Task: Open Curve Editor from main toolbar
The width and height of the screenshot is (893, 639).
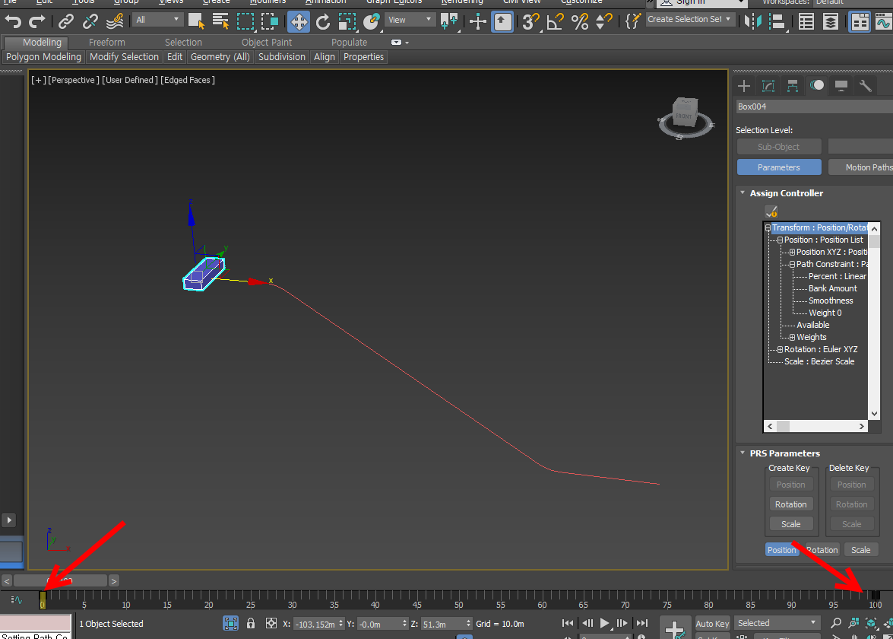Action: click(884, 21)
